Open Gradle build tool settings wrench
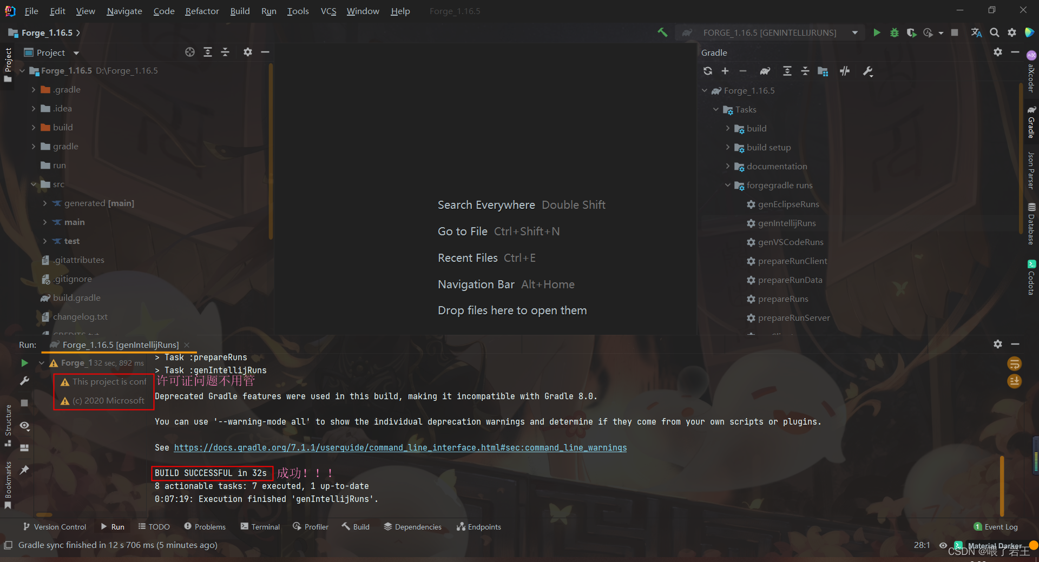This screenshot has width=1039, height=562. click(x=868, y=71)
